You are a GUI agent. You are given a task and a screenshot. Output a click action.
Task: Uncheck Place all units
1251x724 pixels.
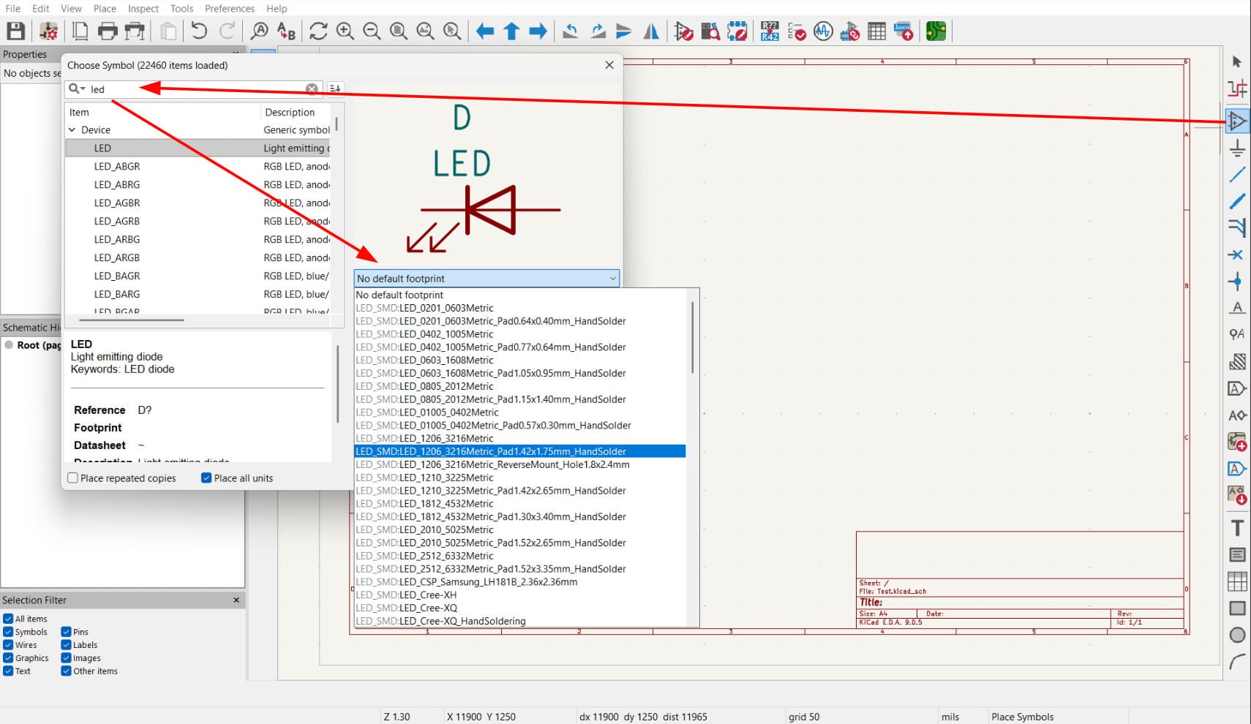[x=206, y=478]
